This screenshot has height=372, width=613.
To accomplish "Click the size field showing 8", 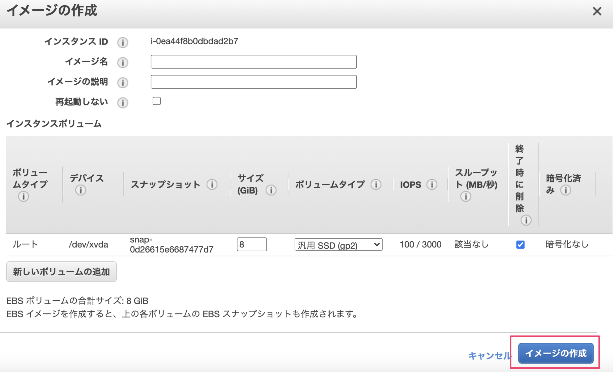I will point(251,244).
